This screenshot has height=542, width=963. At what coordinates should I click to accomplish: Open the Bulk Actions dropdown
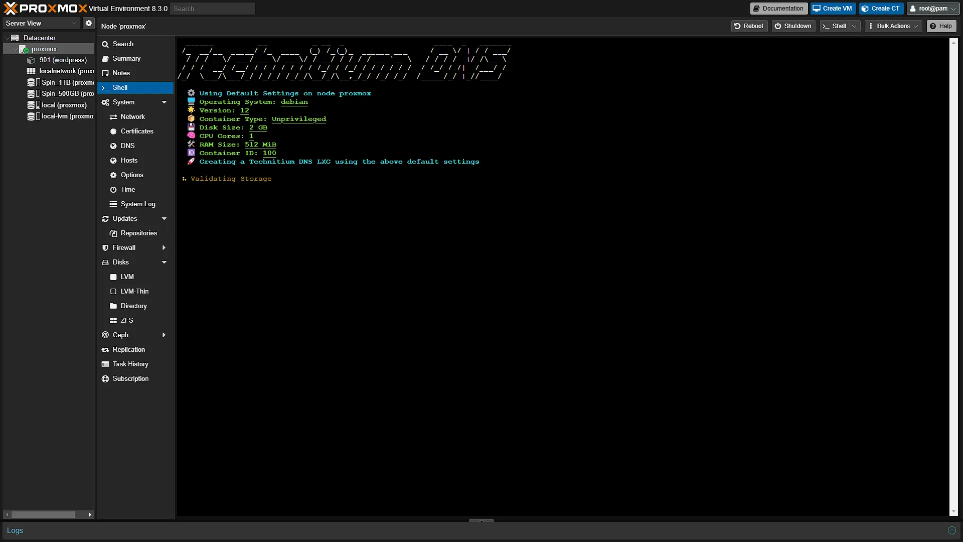point(894,26)
